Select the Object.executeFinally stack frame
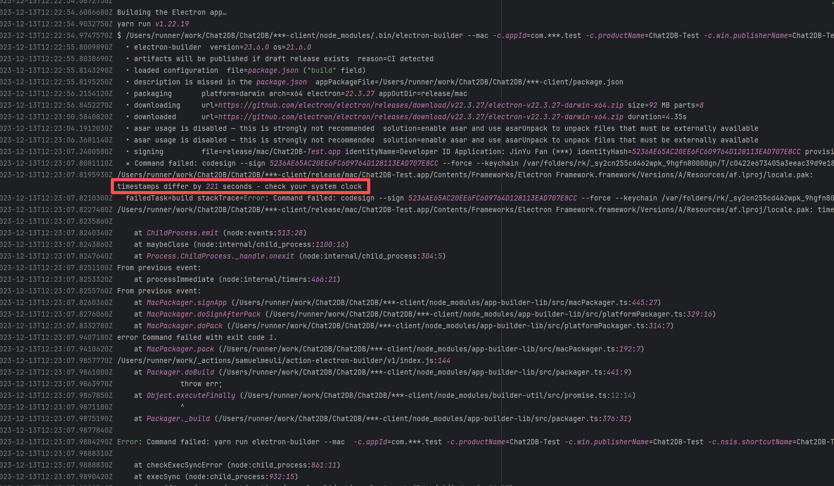 point(190,395)
